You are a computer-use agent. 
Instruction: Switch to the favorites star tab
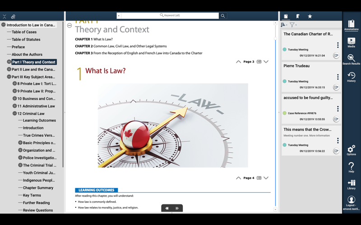coord(310,16)
